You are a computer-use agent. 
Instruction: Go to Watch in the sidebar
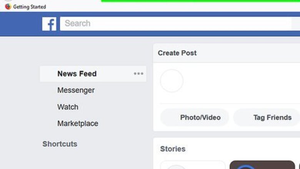click(x=68, y=107)
